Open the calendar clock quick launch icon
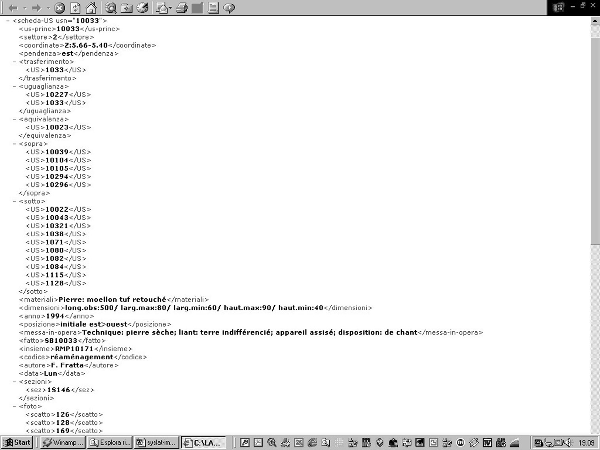Image resolution: width=600 pixels, height=450 pixels. tap(433, 442)
